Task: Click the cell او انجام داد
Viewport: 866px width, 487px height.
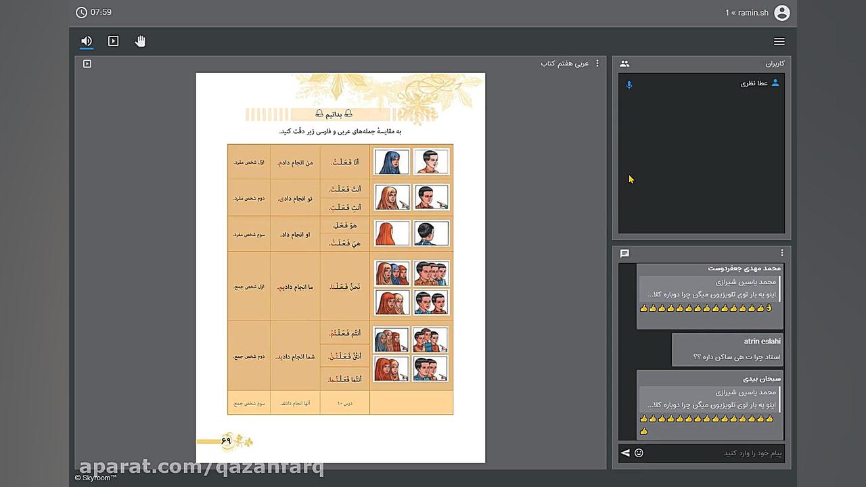Action: 295,234
